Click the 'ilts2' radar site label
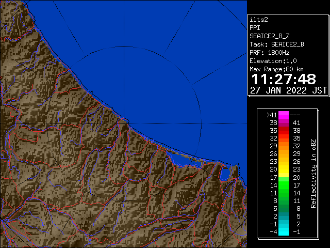This screenshot has width=330, height=248. 259,20
